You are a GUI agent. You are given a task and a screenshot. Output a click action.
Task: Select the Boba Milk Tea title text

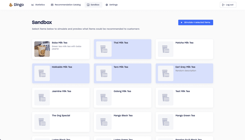point(60,43)
